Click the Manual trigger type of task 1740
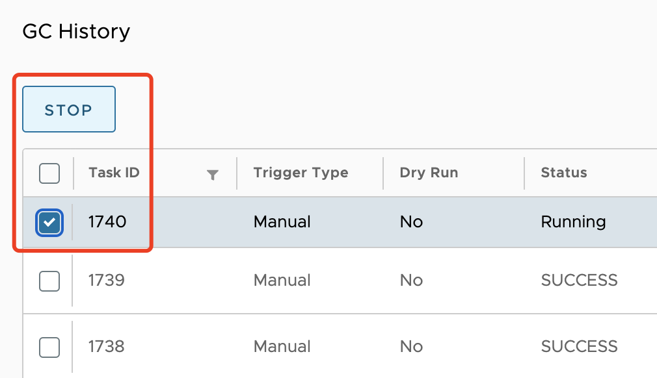The width and height of the screenshot is (657, 378). pos(282,222)
